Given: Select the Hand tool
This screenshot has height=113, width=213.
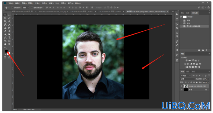Looking at the screenshot, I should pyautogui.click(x=5, y=44).
